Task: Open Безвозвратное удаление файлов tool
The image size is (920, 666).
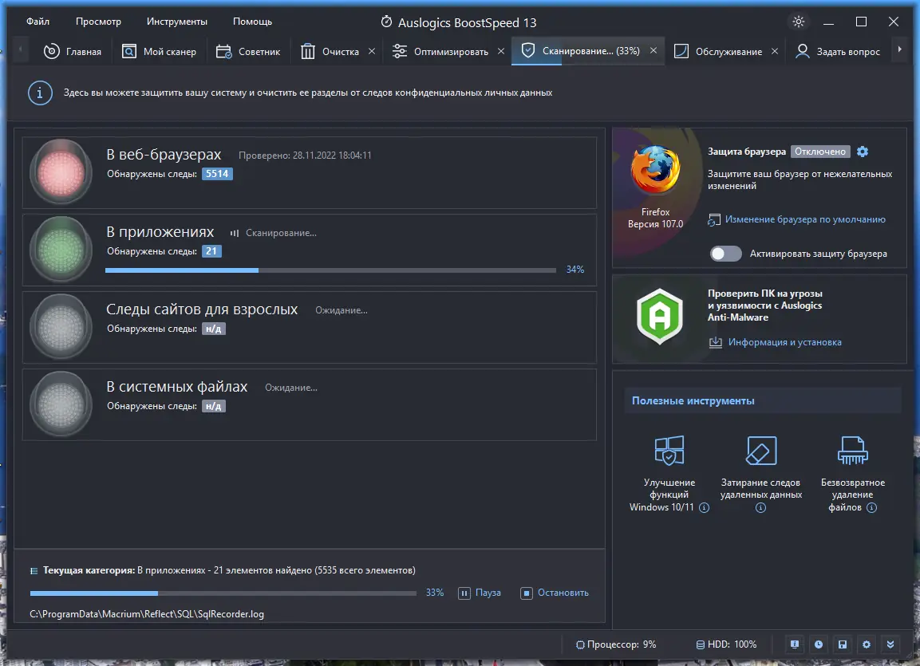Action: tap(852, 474)
